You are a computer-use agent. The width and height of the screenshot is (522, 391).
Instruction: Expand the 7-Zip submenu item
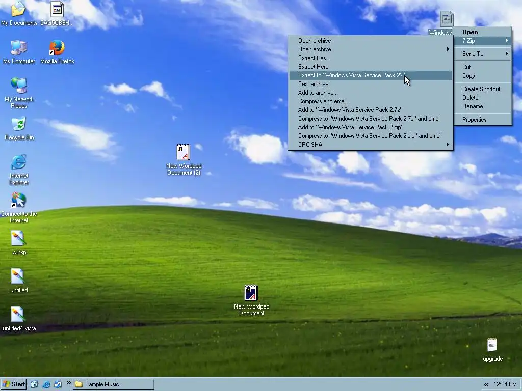[x=482, y=41]
